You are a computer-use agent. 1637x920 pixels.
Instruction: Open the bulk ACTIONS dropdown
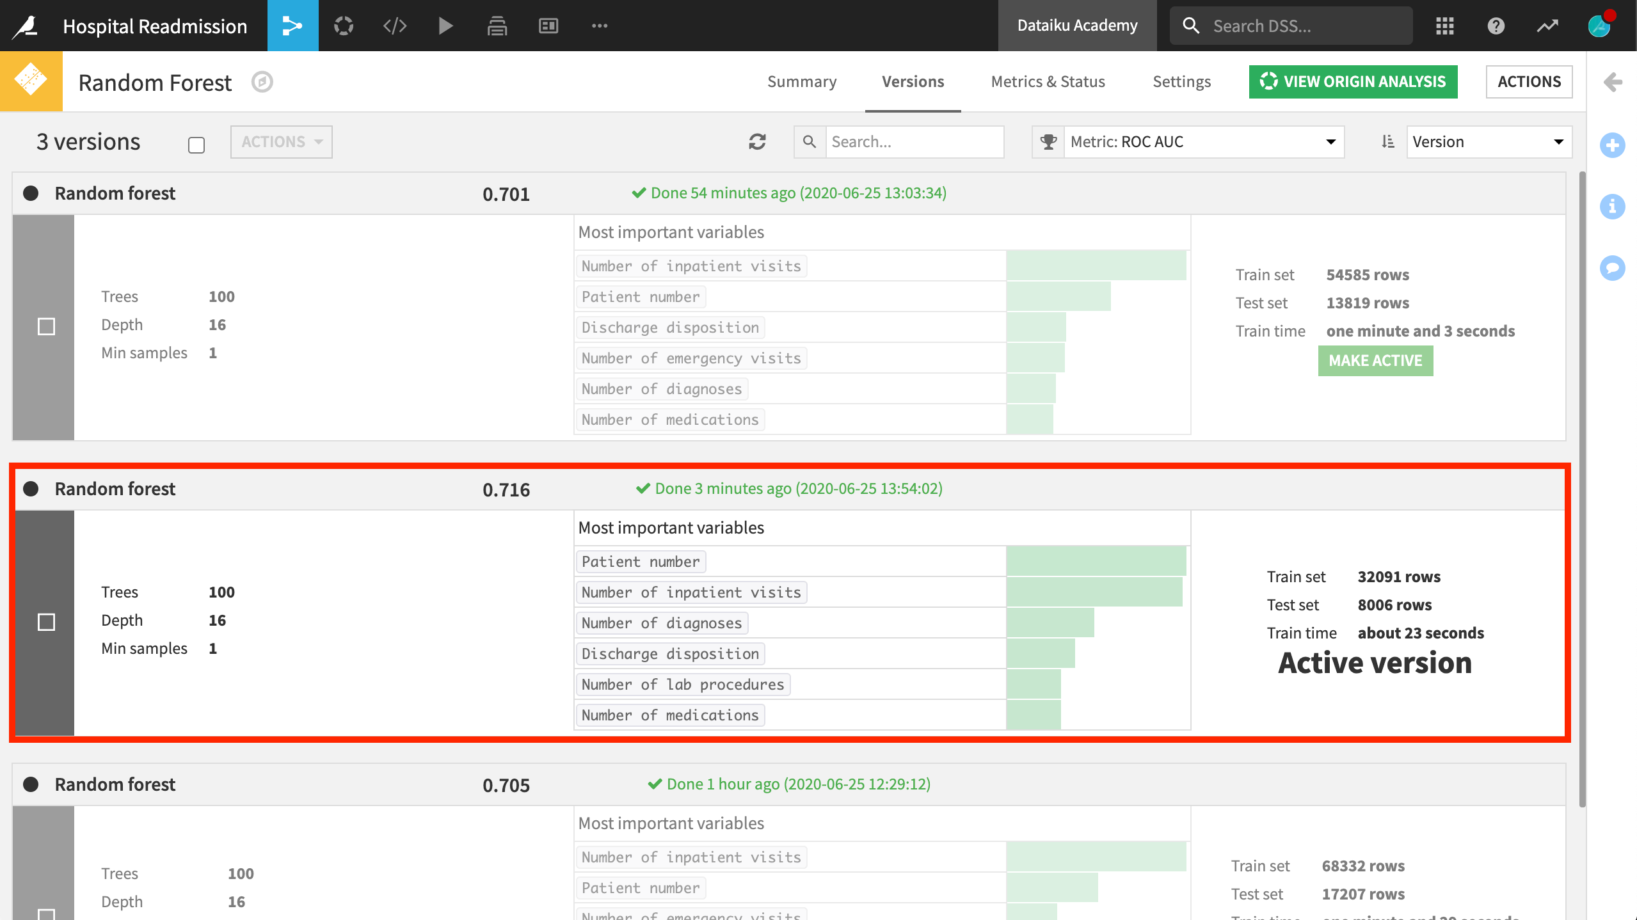[282, 141]
